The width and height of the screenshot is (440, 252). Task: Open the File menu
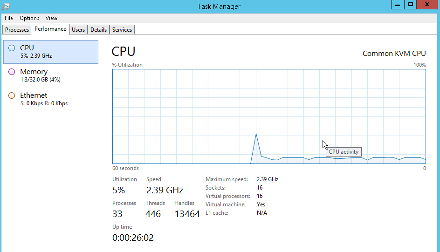[x=9, y=18]
